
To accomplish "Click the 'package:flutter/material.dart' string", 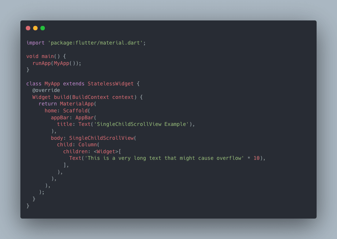I will 95,43.
